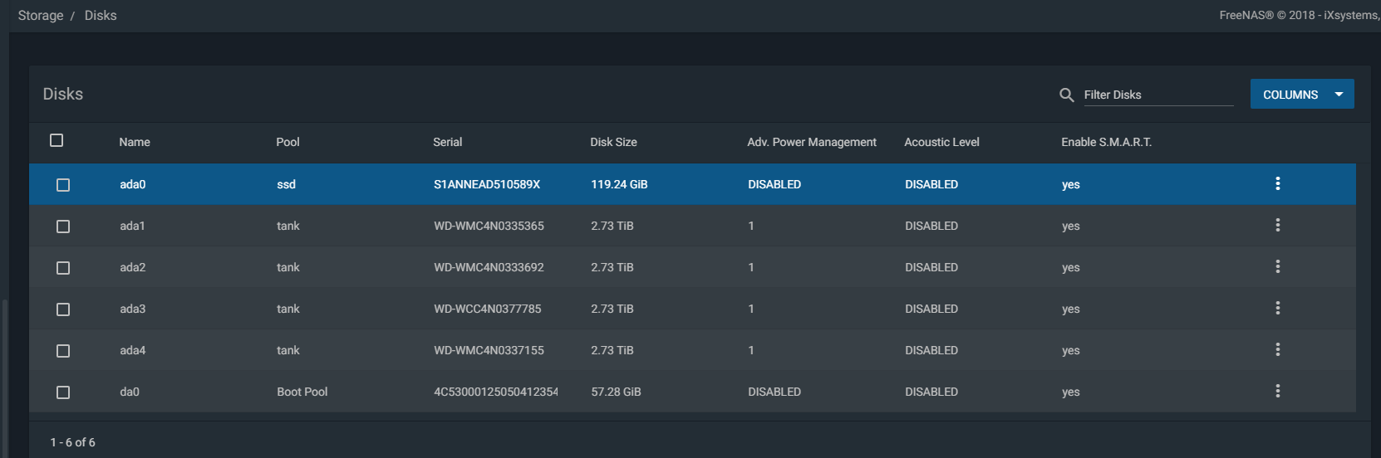Click the Disks table title
Image resolution: width=1381 pixels, height=458 pixels.
pos(63,94)
